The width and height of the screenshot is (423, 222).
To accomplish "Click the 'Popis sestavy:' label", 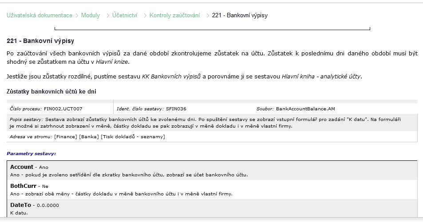I will pos(27,119).
